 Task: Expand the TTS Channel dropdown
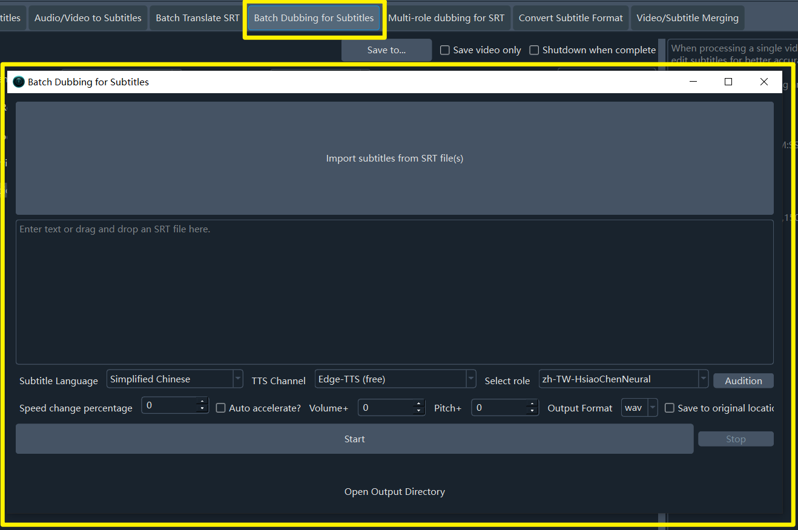(x=395, y=379)
